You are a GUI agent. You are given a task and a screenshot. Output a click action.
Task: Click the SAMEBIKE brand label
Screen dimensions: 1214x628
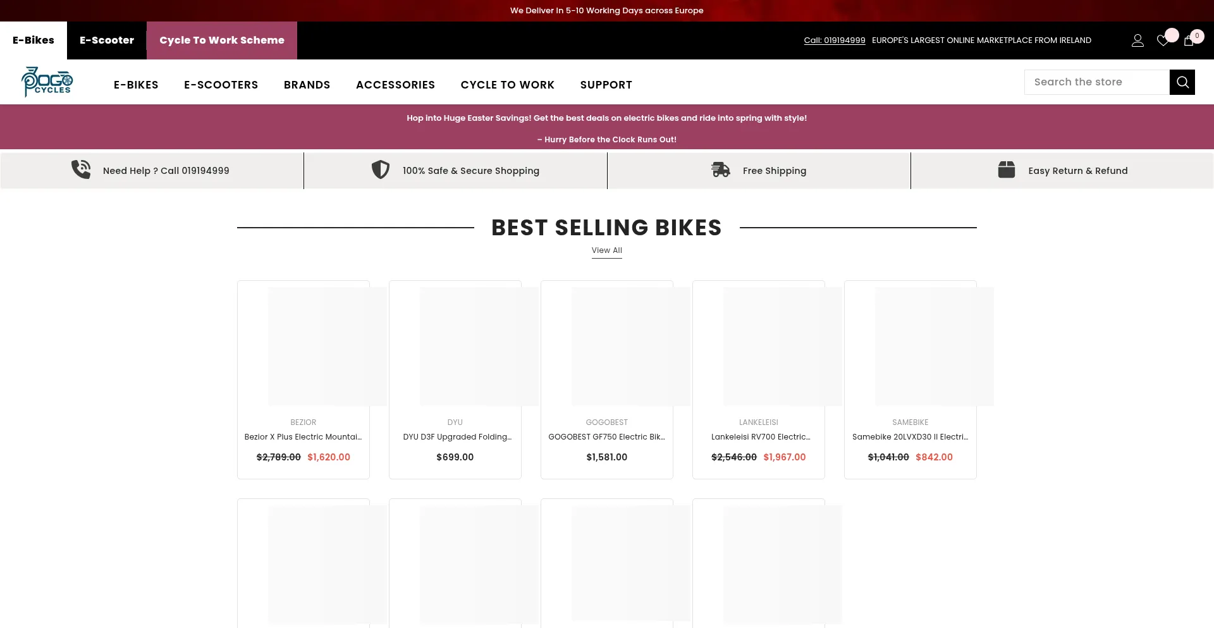[910, 422]
